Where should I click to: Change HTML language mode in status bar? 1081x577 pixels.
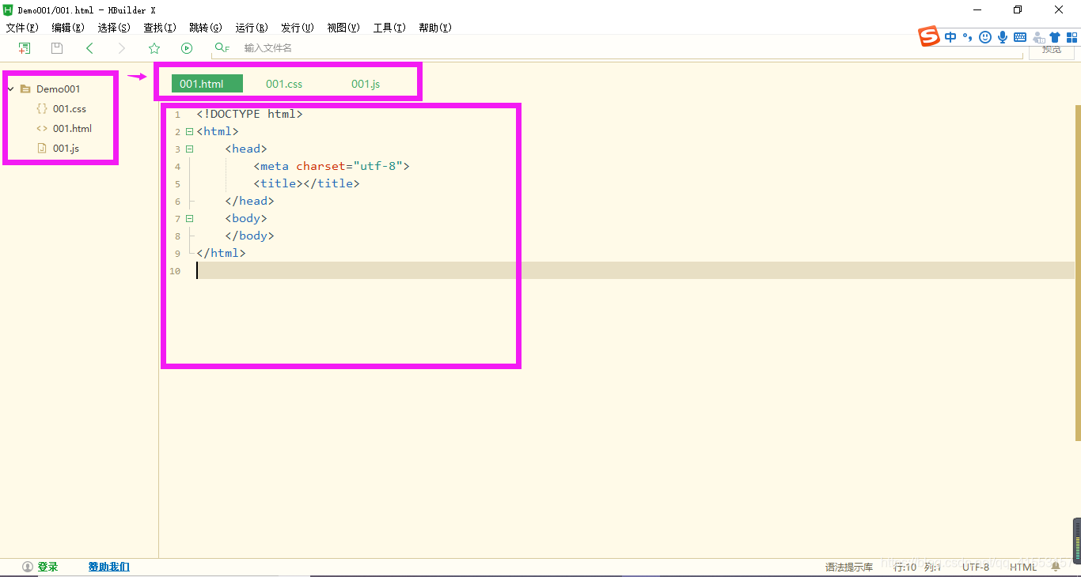(1023, 568)
